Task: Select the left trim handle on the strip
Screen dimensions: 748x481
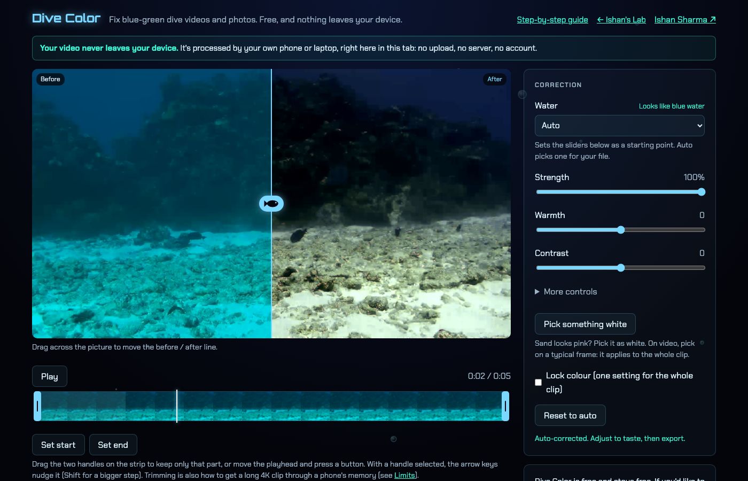Action: (37, 406)
